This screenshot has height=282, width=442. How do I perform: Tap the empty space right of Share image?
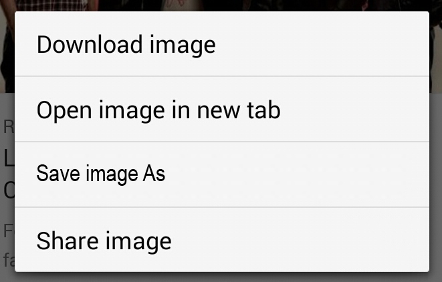(x=300, y=240)
